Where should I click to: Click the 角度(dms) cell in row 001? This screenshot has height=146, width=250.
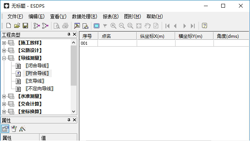[x=231, y=43]
